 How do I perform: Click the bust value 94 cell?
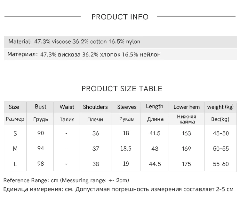pos(41,148)
